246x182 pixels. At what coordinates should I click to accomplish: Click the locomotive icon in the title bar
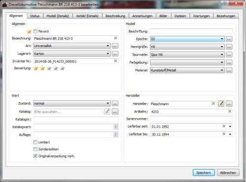[x=5, y=4]
